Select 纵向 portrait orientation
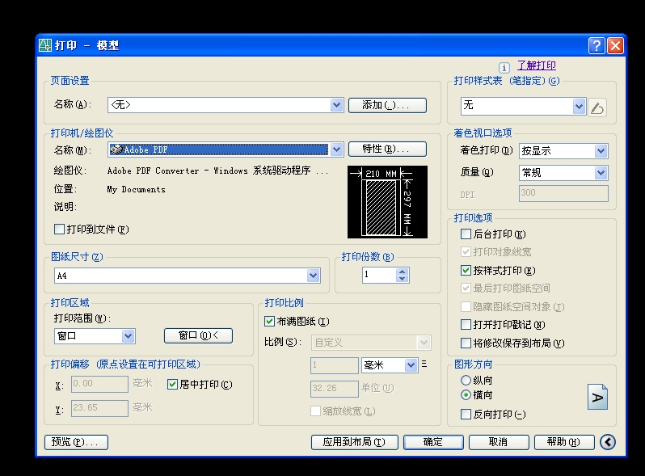Image resolution: width=645 pixels, height=476 pixels. click(466, 380)
